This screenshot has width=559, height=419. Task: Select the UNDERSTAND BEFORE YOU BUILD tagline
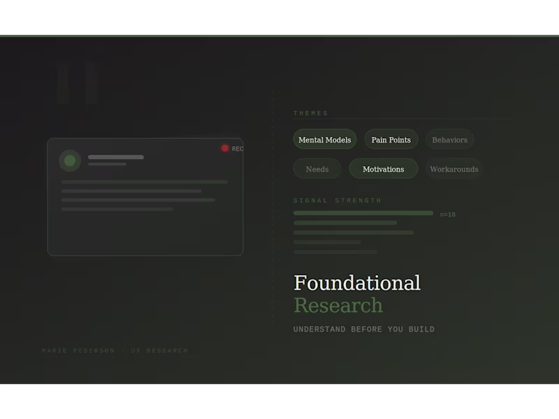pos(364,329)
